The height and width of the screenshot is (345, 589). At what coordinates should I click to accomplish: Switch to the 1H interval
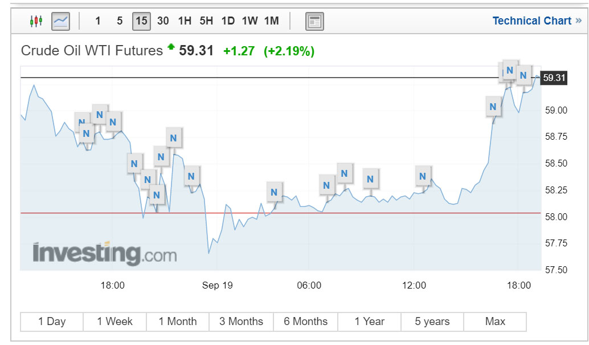pos(185,21)
